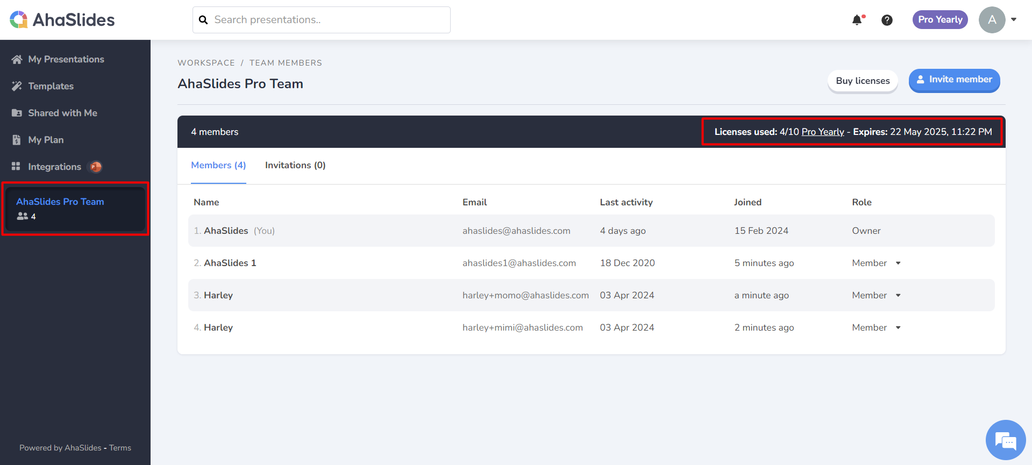Click the Invite member button
Screen dimensions: 1032x465
954,80
